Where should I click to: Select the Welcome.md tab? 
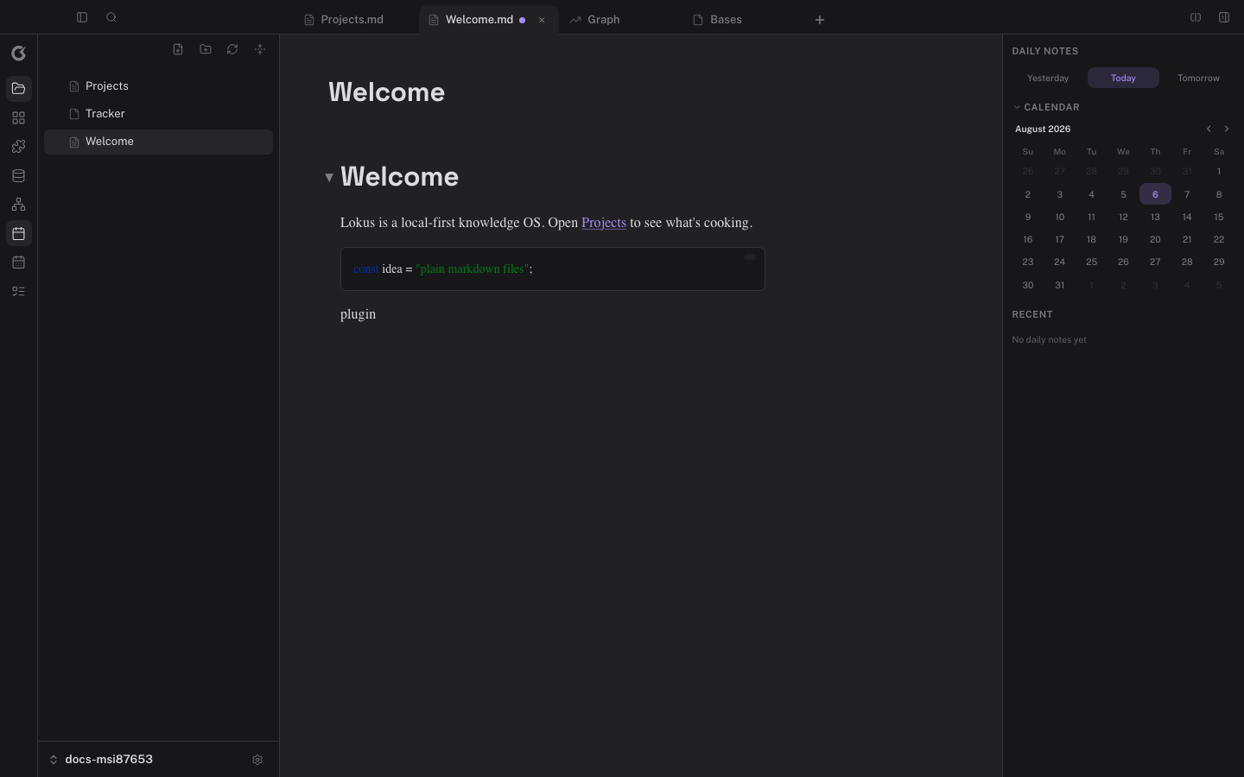tap(479, 20)
